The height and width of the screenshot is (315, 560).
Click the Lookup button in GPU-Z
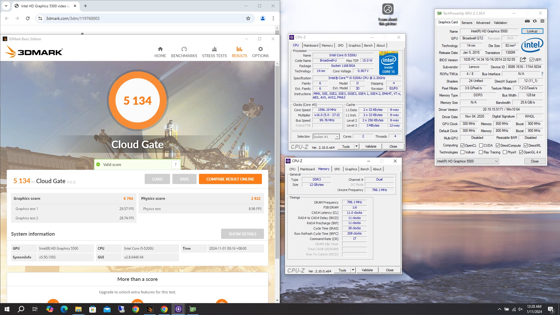click(x=532, y=31)
